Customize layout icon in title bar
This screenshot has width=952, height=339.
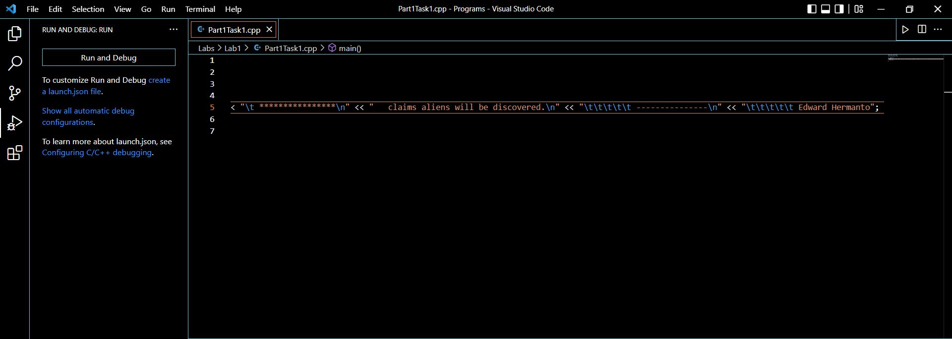[x=859, y=9]
